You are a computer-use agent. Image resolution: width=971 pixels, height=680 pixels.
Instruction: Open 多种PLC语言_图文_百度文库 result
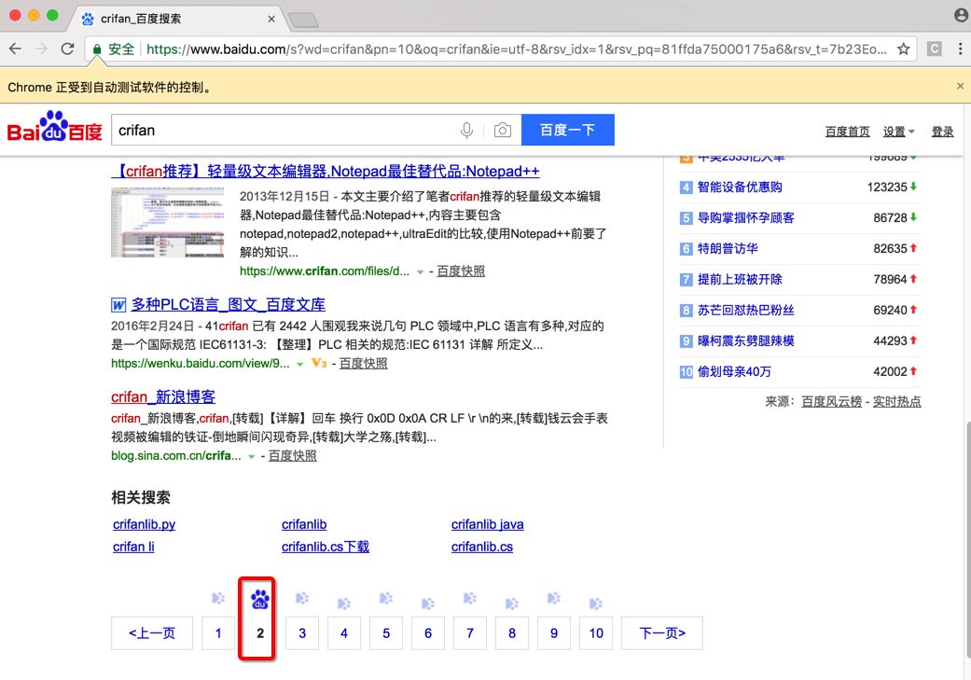(228, 305)
